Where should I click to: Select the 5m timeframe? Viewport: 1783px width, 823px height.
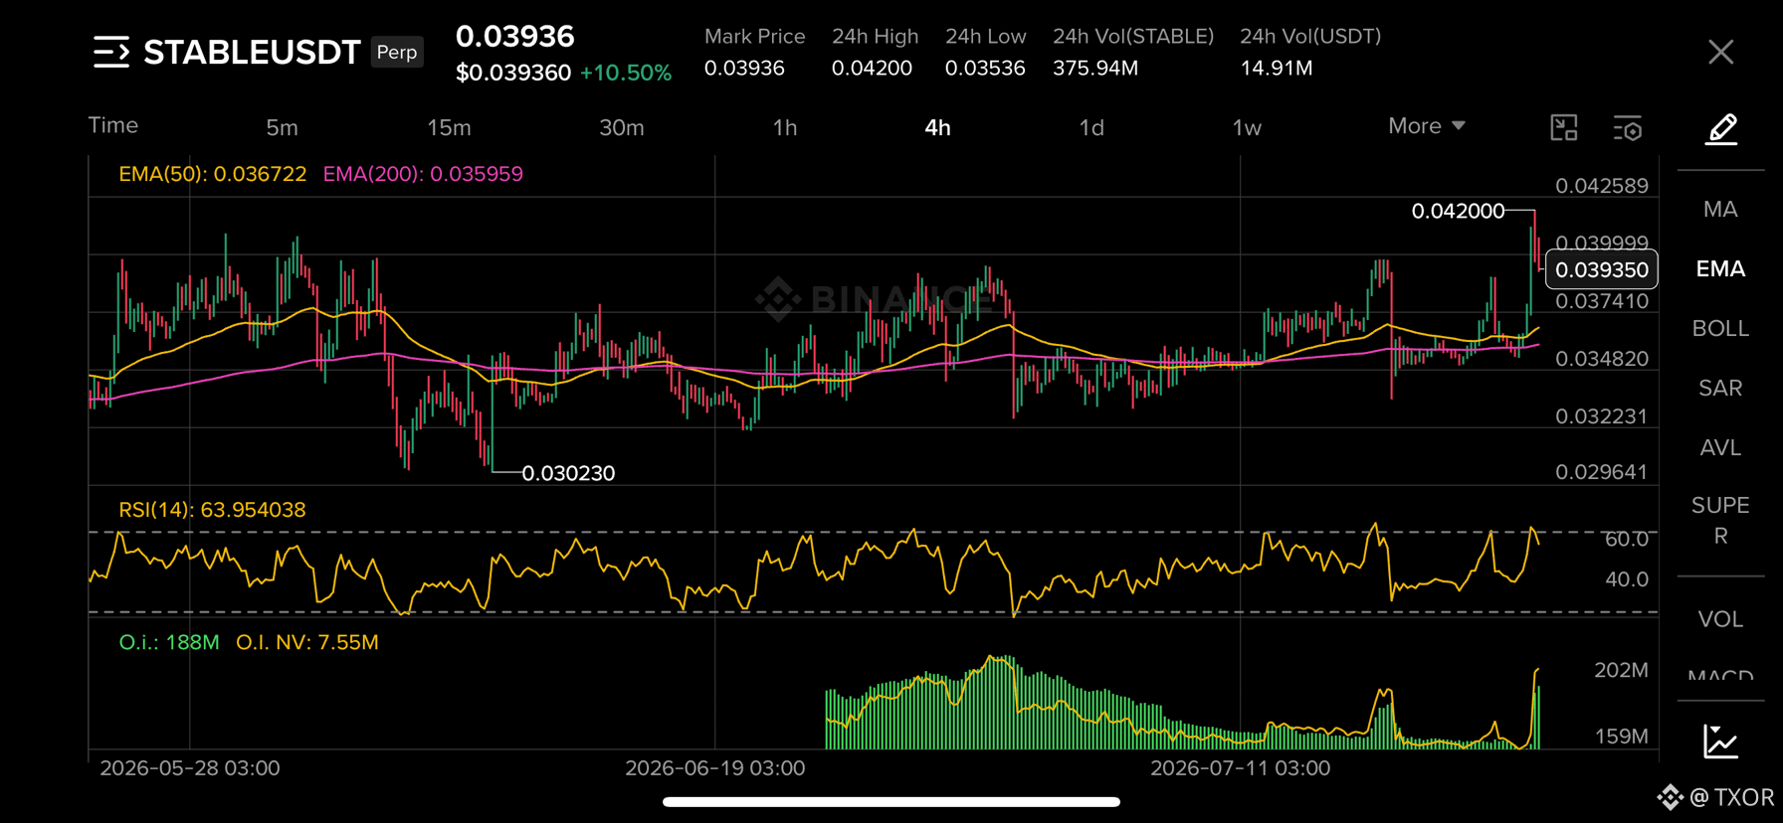[282, 127]
